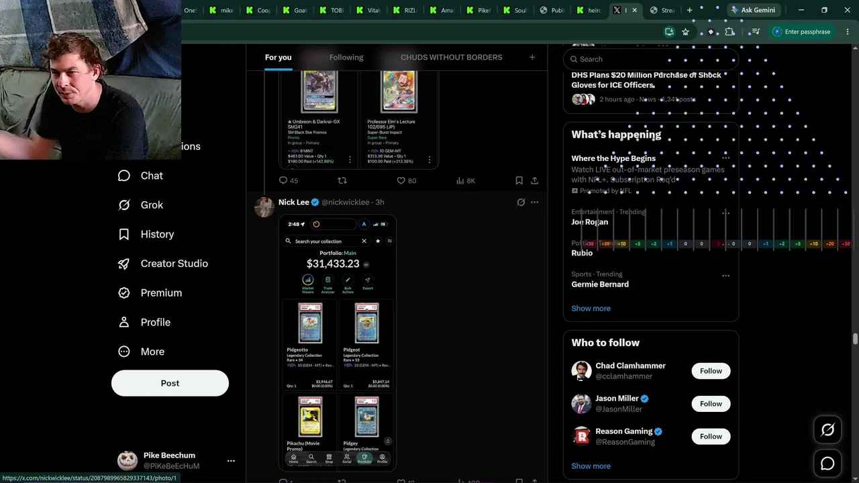The image size is (859, 483).
Task: Open Nick Lee's profile picture
Action: coord(264,207)
